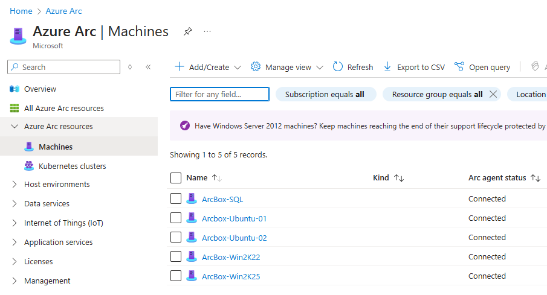Expand the Host environments section
This screenshot has height=295, width=547.
tap(15, 184)
